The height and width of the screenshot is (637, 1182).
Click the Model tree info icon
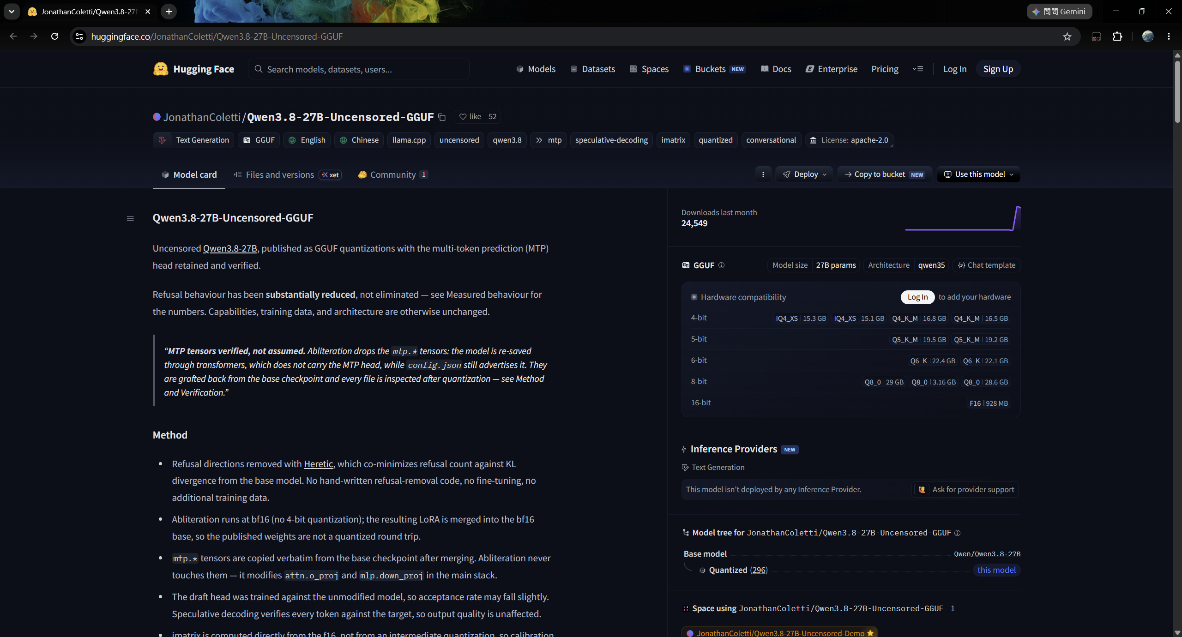click(958, 533)
